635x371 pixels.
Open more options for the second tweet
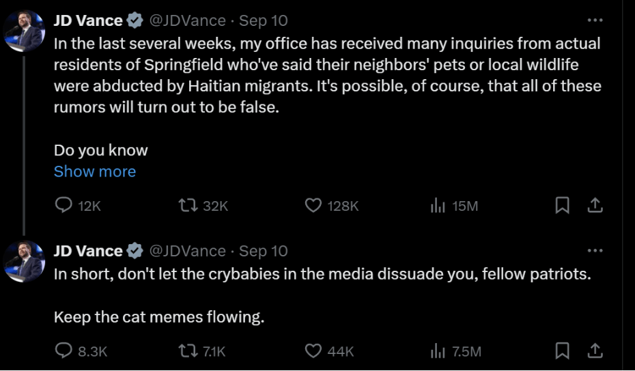(x=595, y=250)
